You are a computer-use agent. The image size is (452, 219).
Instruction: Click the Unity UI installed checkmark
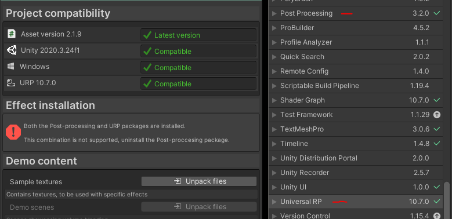coord(437,187)
